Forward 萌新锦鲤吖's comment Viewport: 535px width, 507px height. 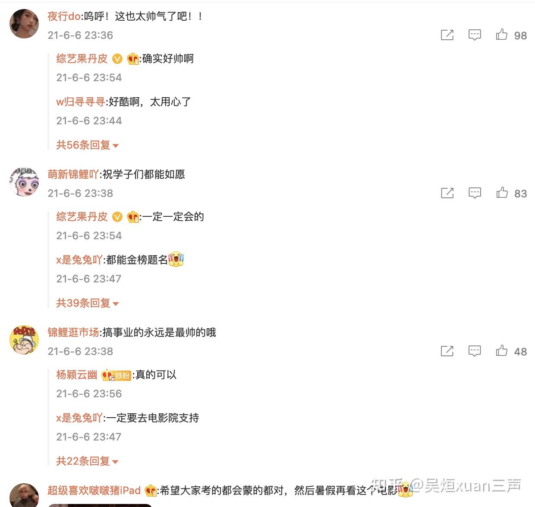(447, 193)
